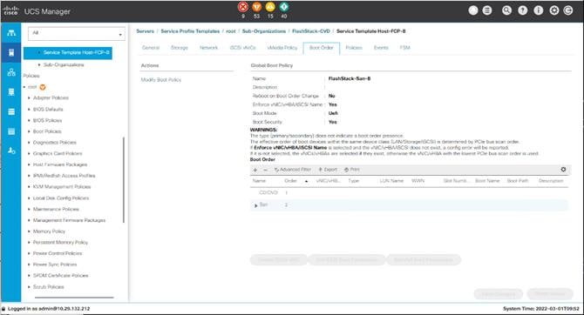
Task: Switch to the General tab
Action: pyautogui.click(x=151, y=48)
